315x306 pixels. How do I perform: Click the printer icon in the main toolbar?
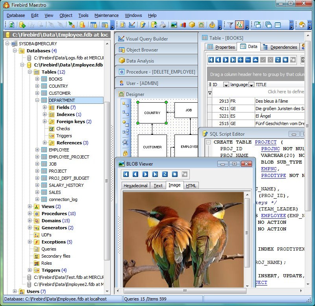163,25
